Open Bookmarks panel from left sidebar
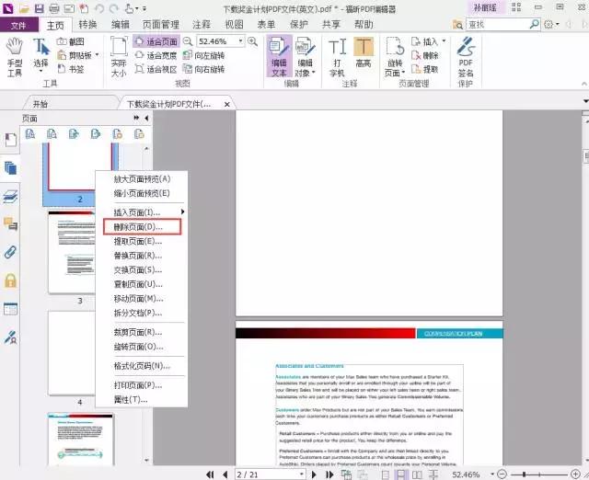This screenshot has height=480, width=589. [10, 140]
